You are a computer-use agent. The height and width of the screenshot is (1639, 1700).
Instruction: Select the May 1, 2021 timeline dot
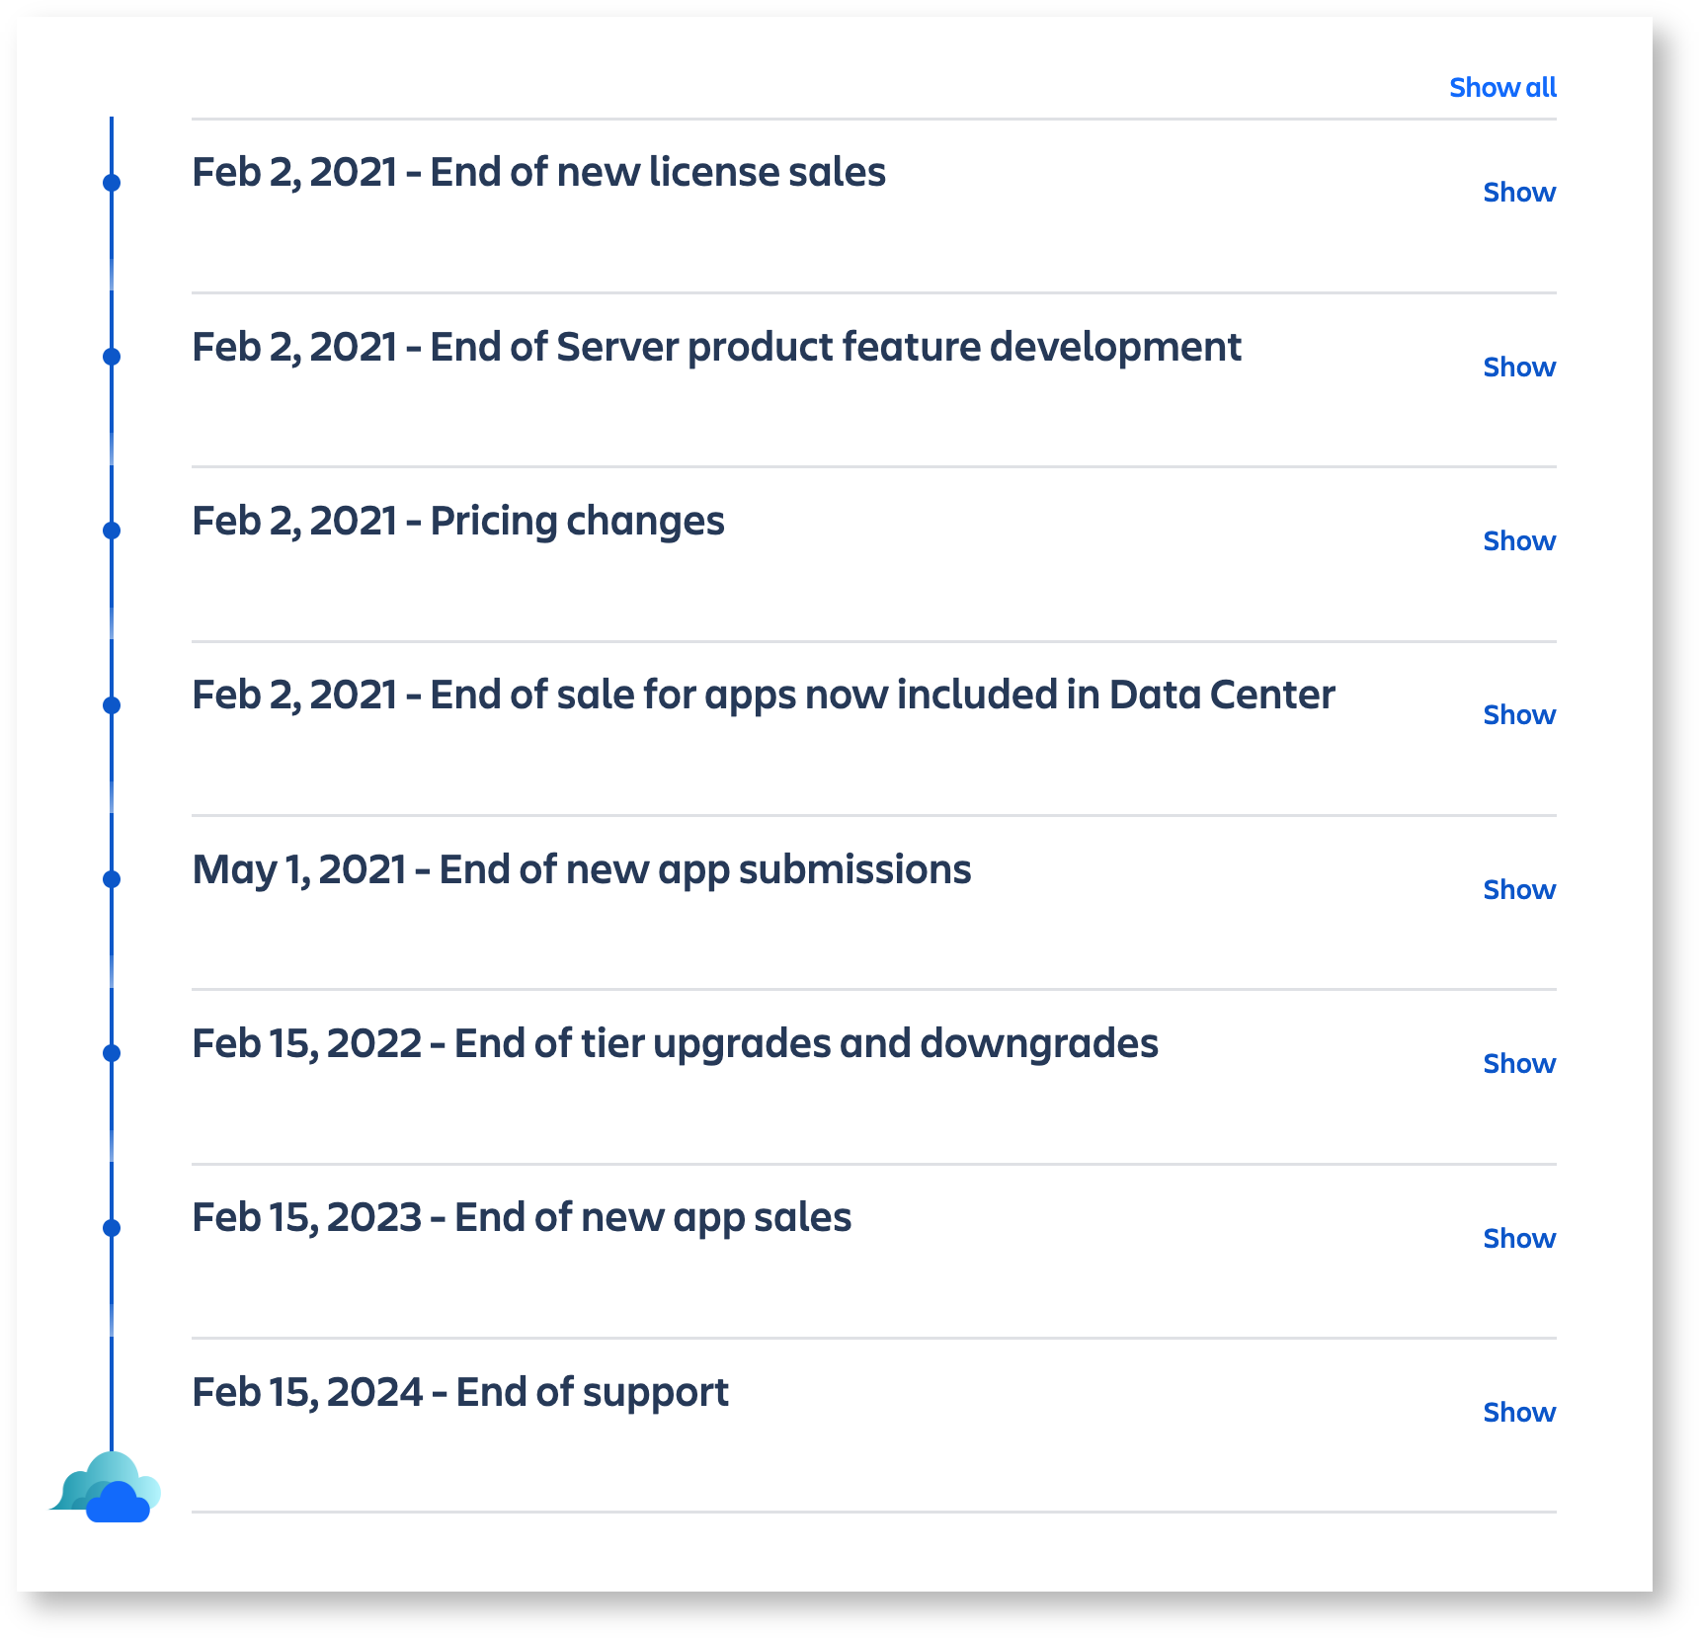112,879
